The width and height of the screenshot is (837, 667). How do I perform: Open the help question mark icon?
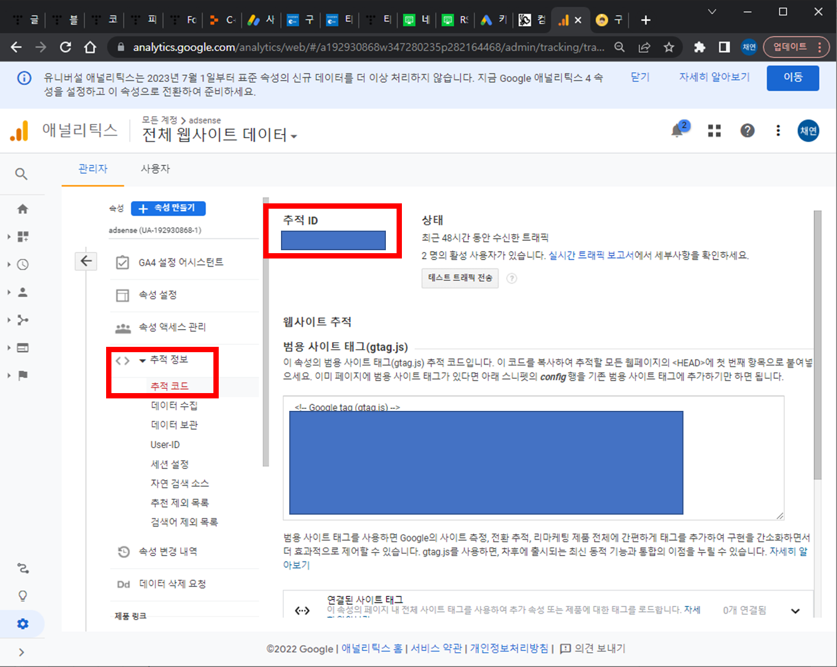(747, 130)
